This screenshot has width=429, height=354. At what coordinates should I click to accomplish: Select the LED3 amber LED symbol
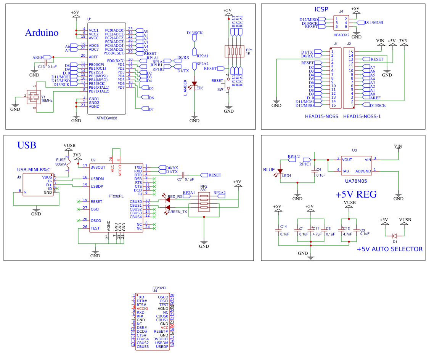point(194,84)
